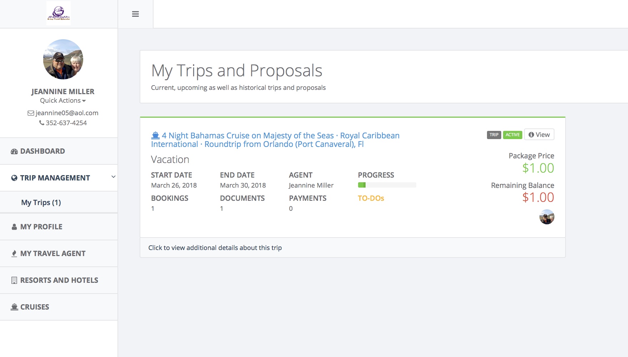Screen dimensions: 628x357
Task: Click Package Price $1.00 amount
Action: click(538, 168)
